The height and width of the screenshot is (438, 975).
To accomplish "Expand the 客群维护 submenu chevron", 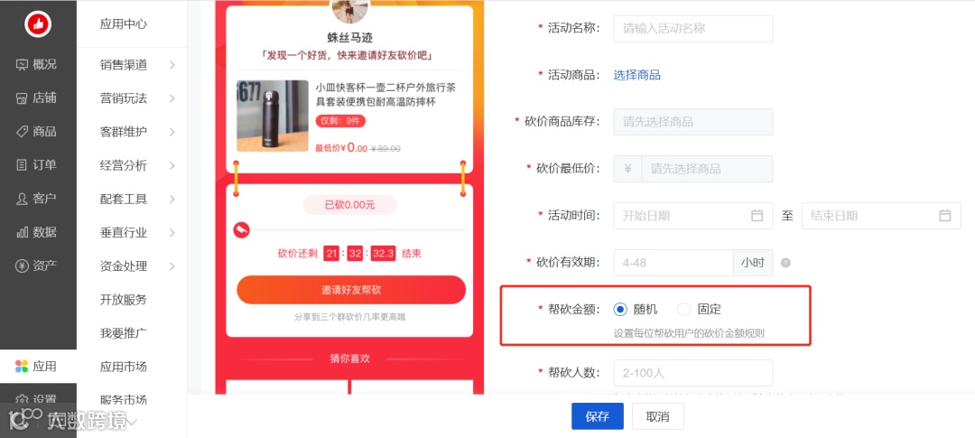I will click(x=172, y=132).
